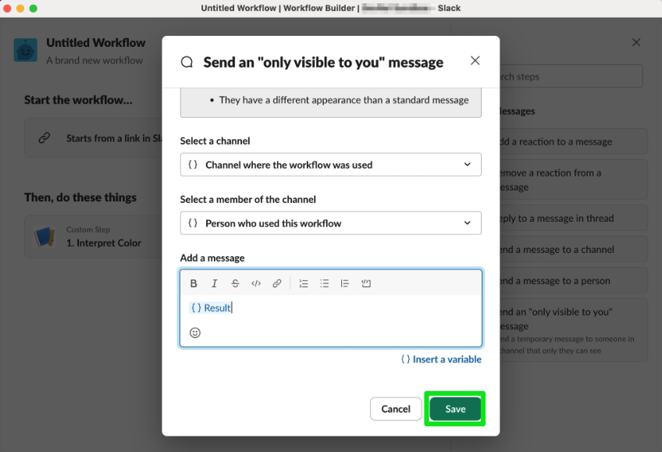Open the emoji picker below the message
This screenshot has height=452, width=662.
[x=194, y=333]
